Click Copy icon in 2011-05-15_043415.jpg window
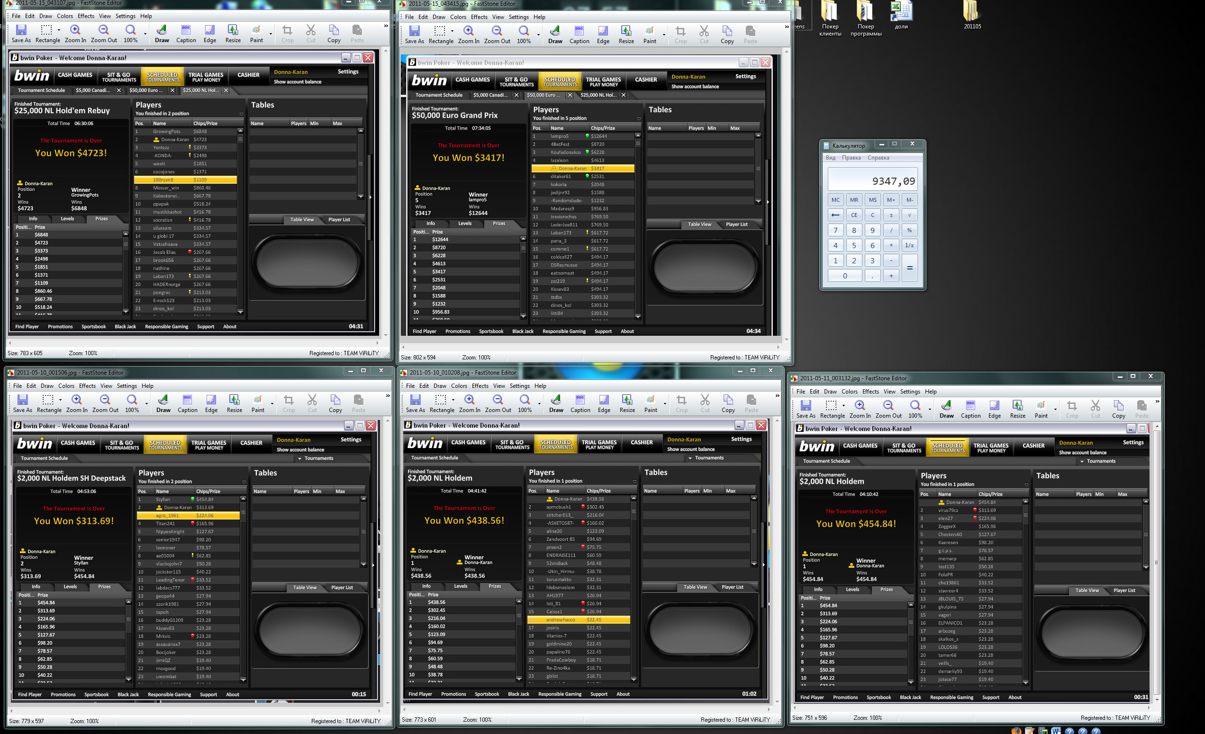Viewport: 1205px width, 734px height. (x=727, y=35)
